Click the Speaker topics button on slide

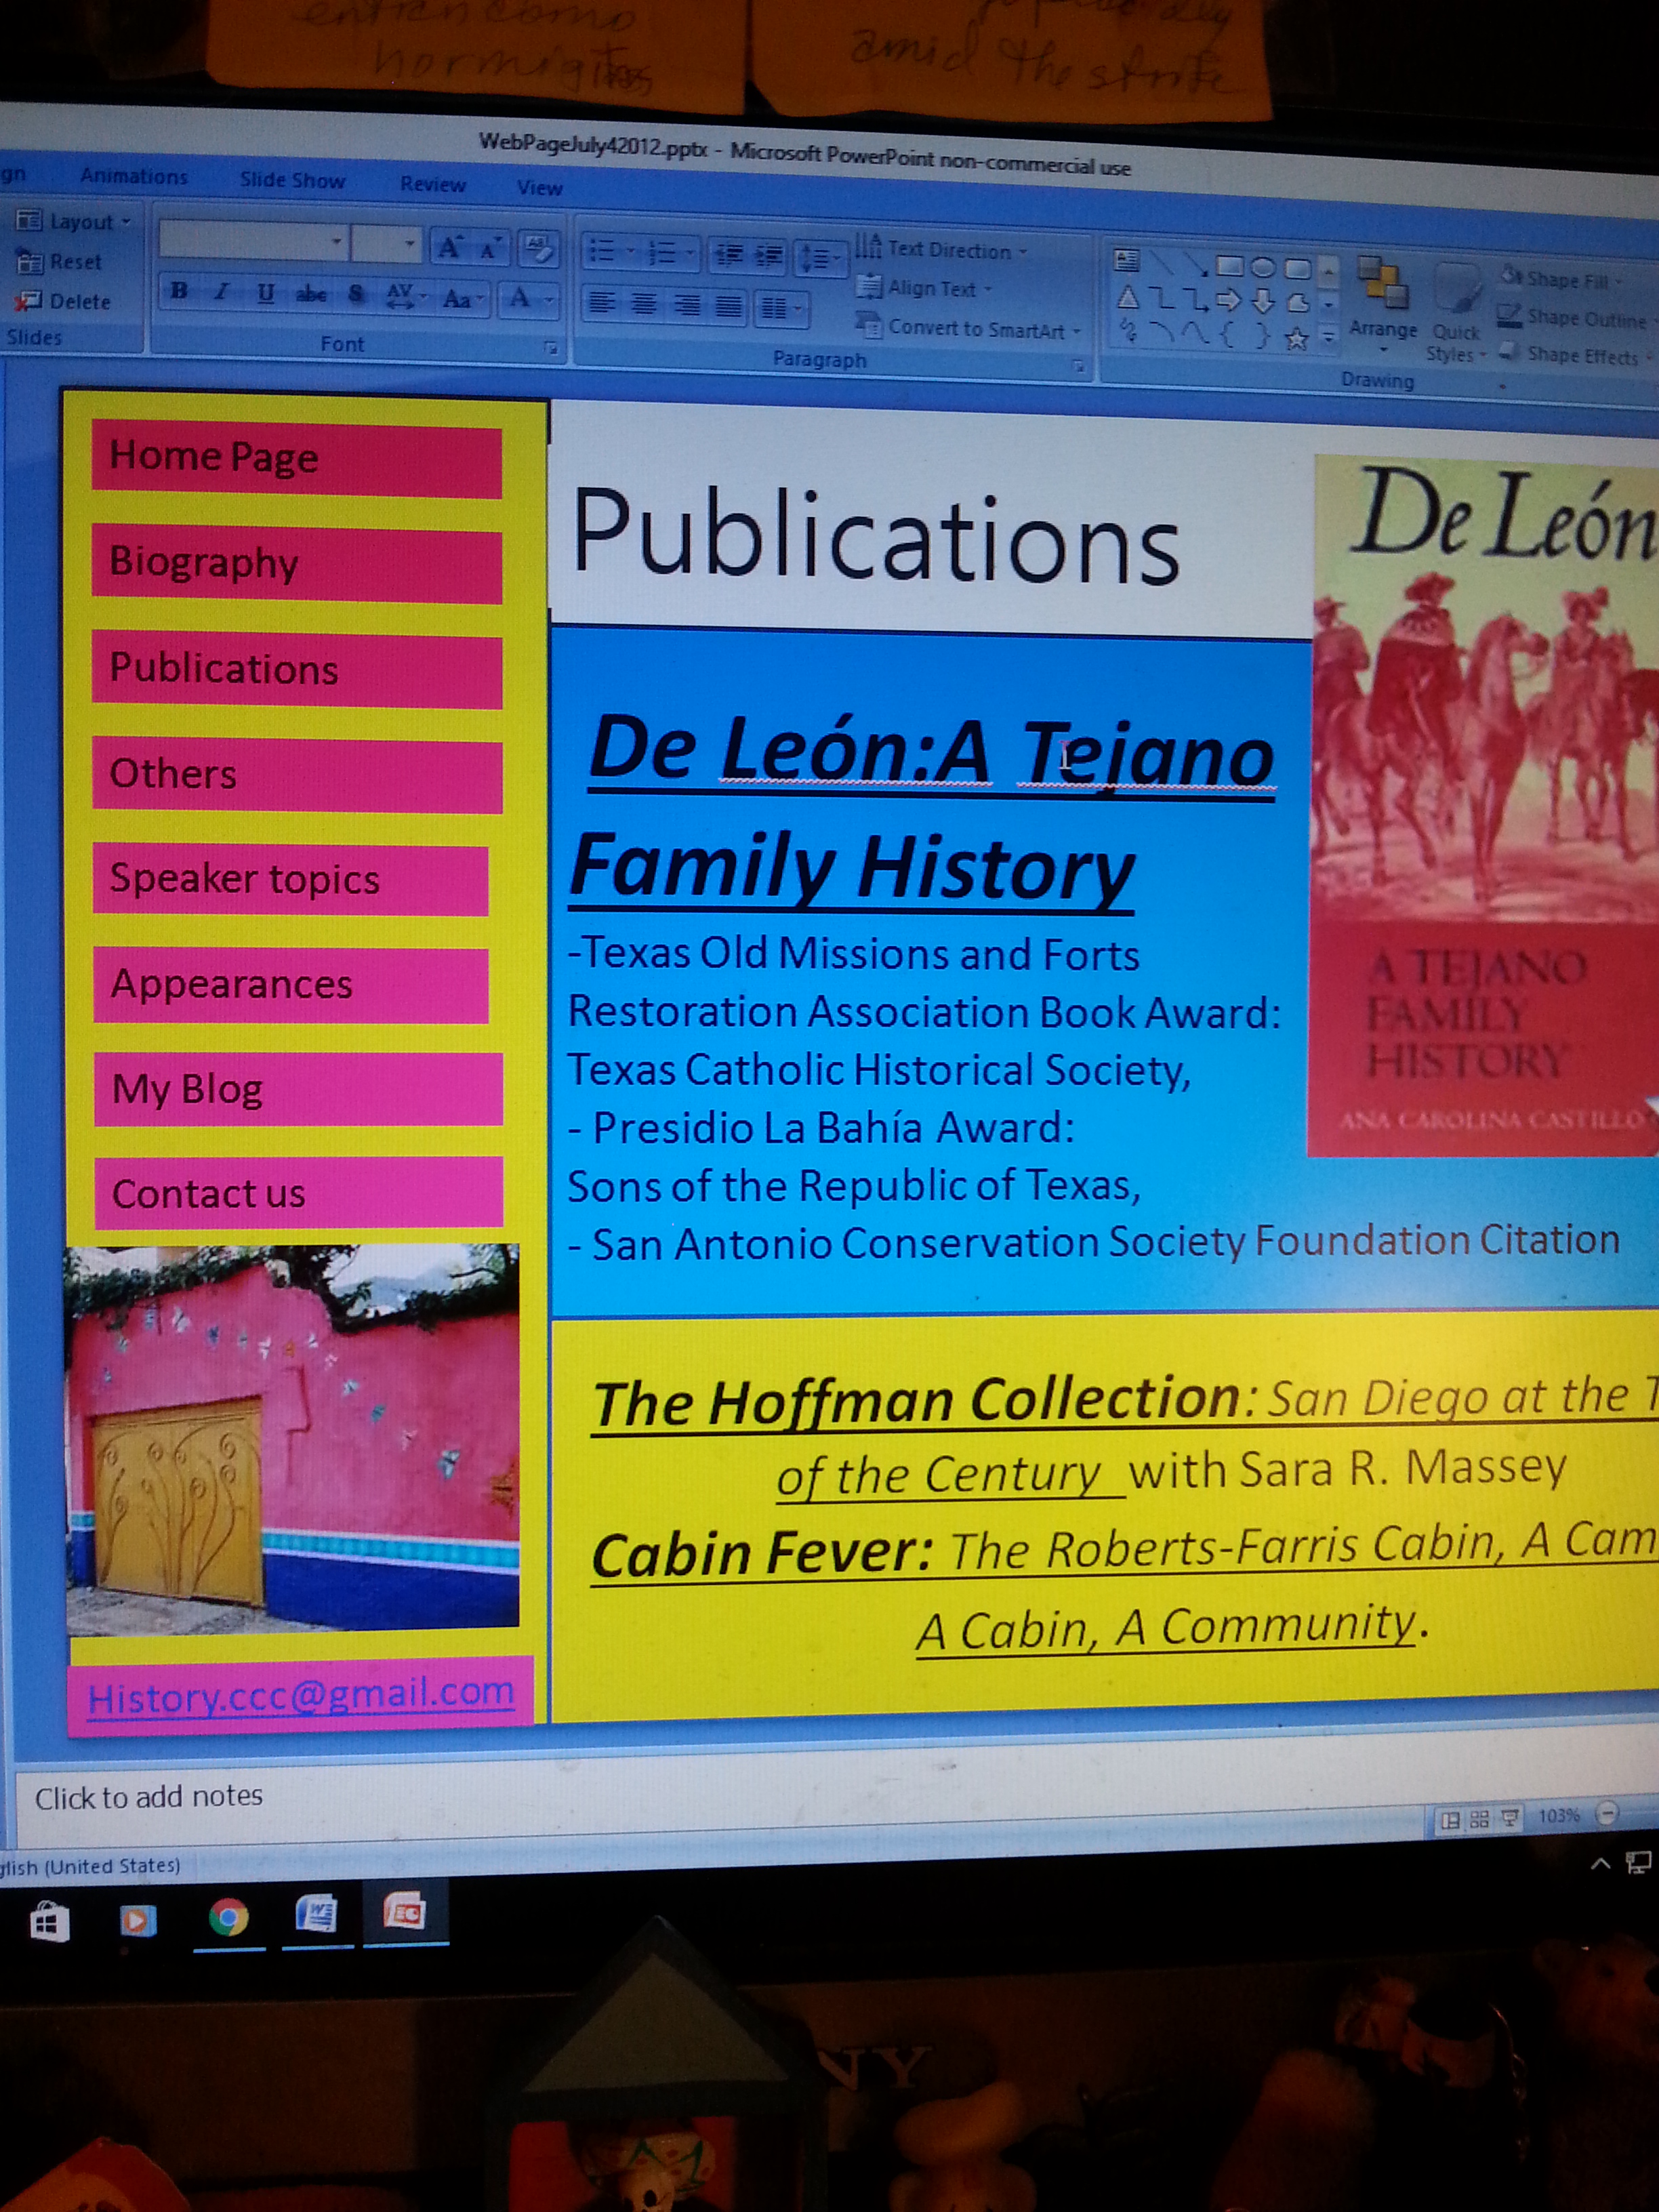(291, 880)
